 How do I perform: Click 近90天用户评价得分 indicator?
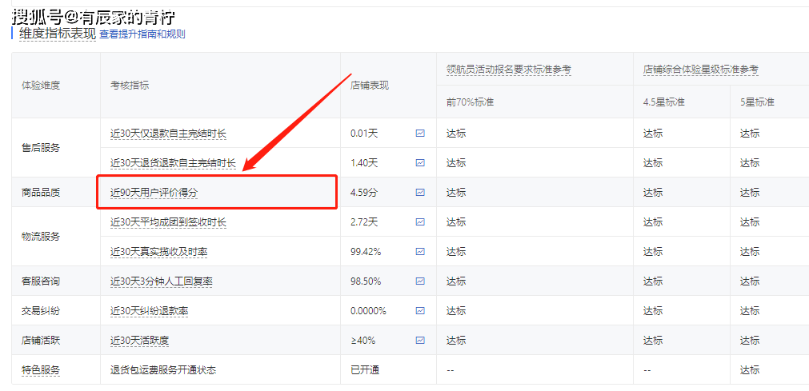point(154,193)
